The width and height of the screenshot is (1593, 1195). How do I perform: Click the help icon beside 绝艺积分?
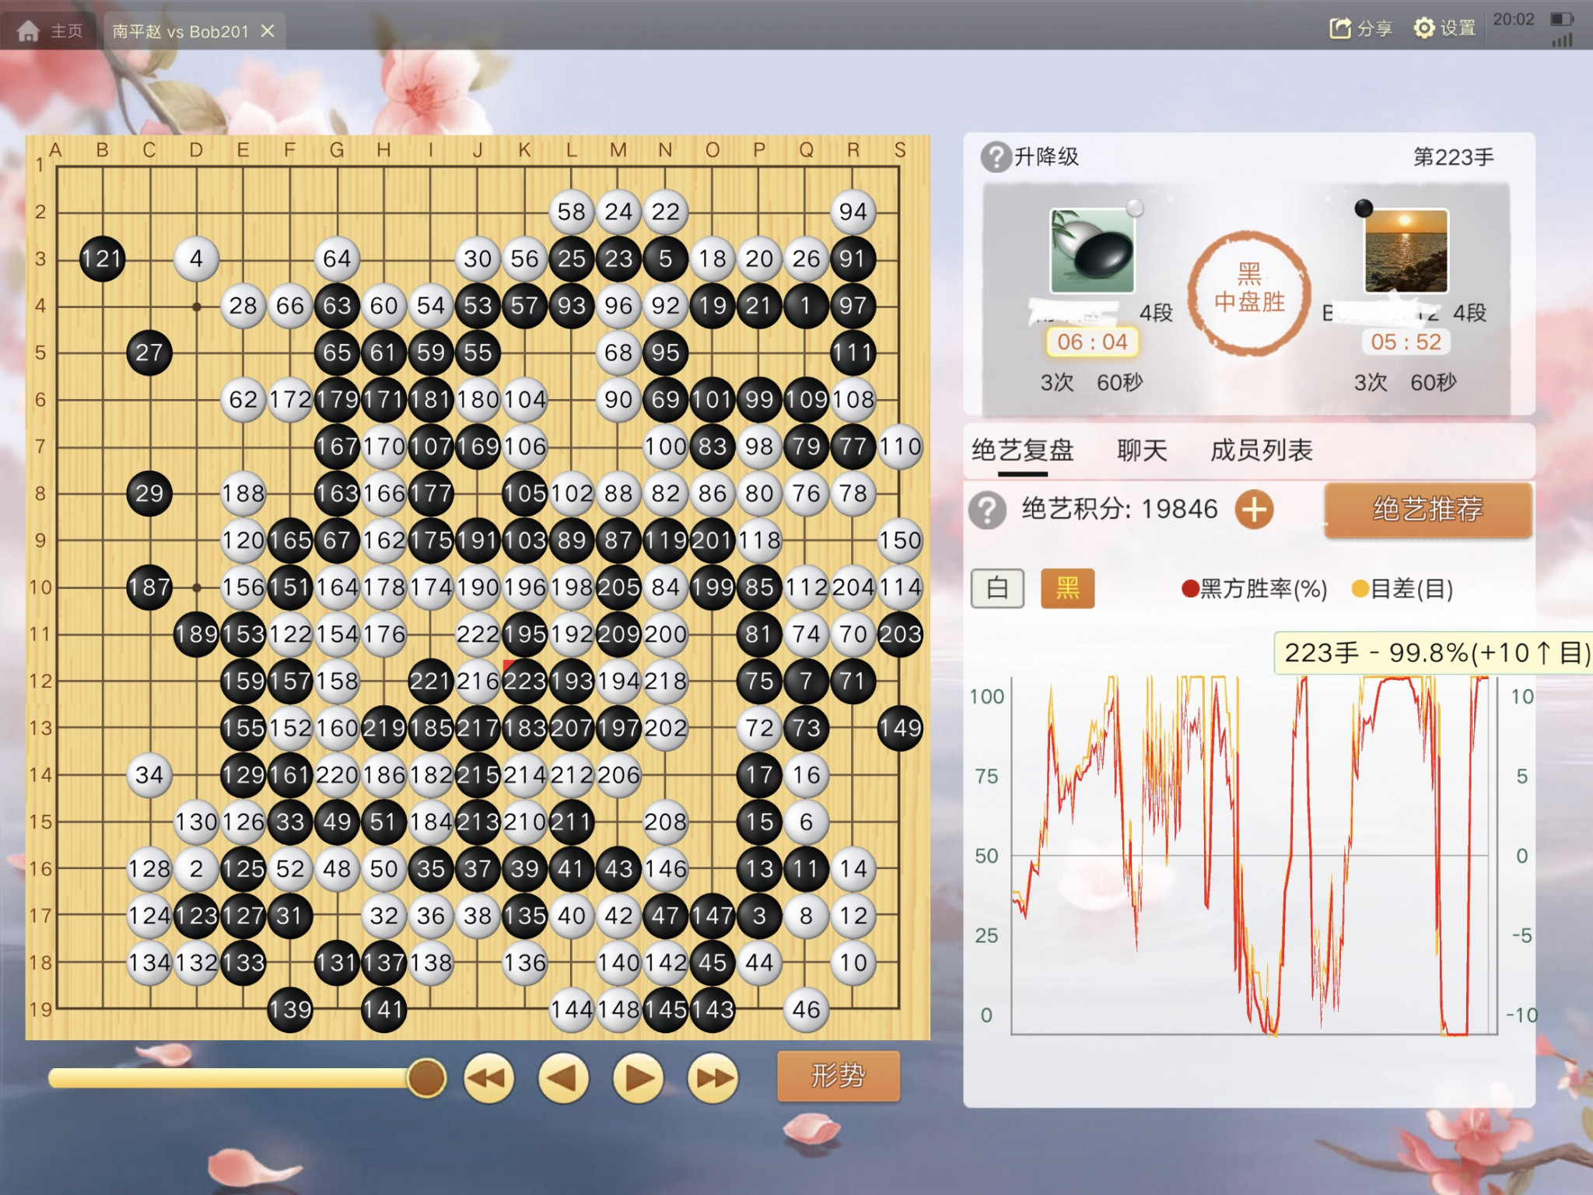988,510
